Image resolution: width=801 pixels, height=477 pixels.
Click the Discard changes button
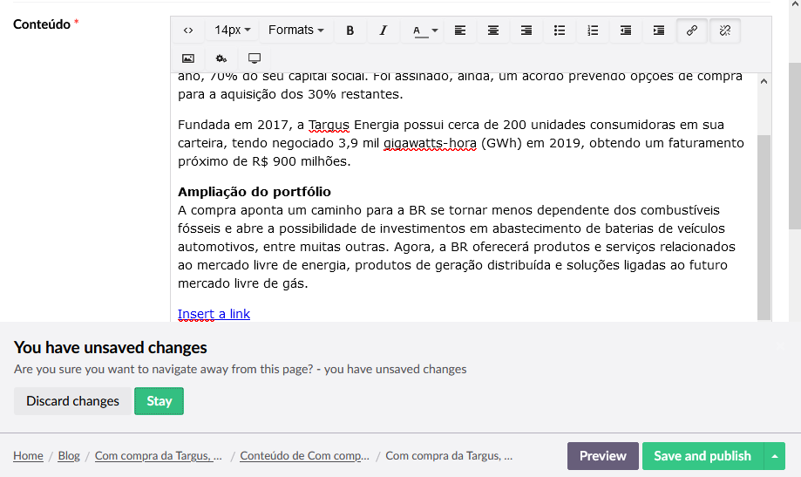72,401
